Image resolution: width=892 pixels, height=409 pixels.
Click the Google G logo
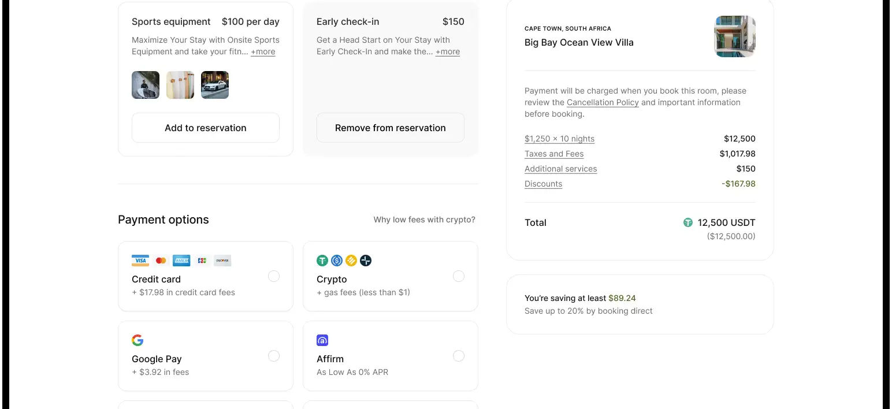(x=137, y=340)
